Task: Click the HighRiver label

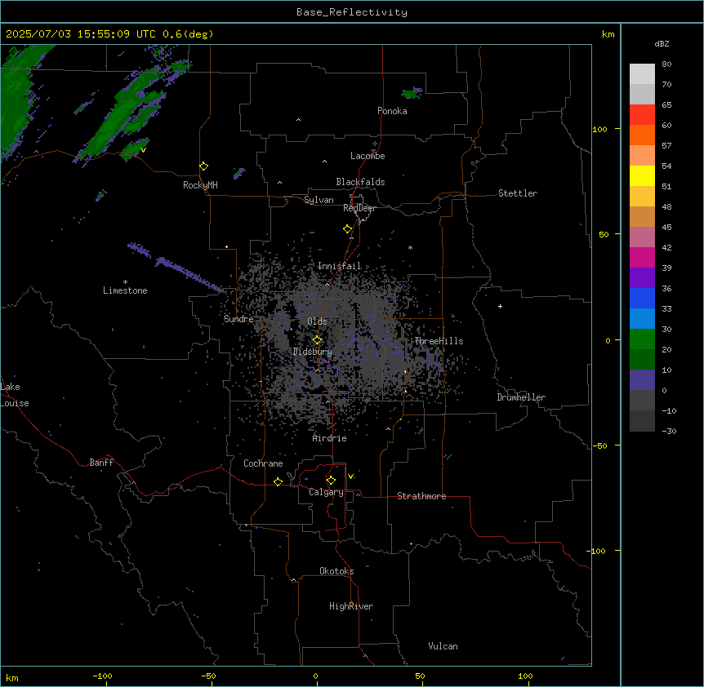Action: click(351, 606)
